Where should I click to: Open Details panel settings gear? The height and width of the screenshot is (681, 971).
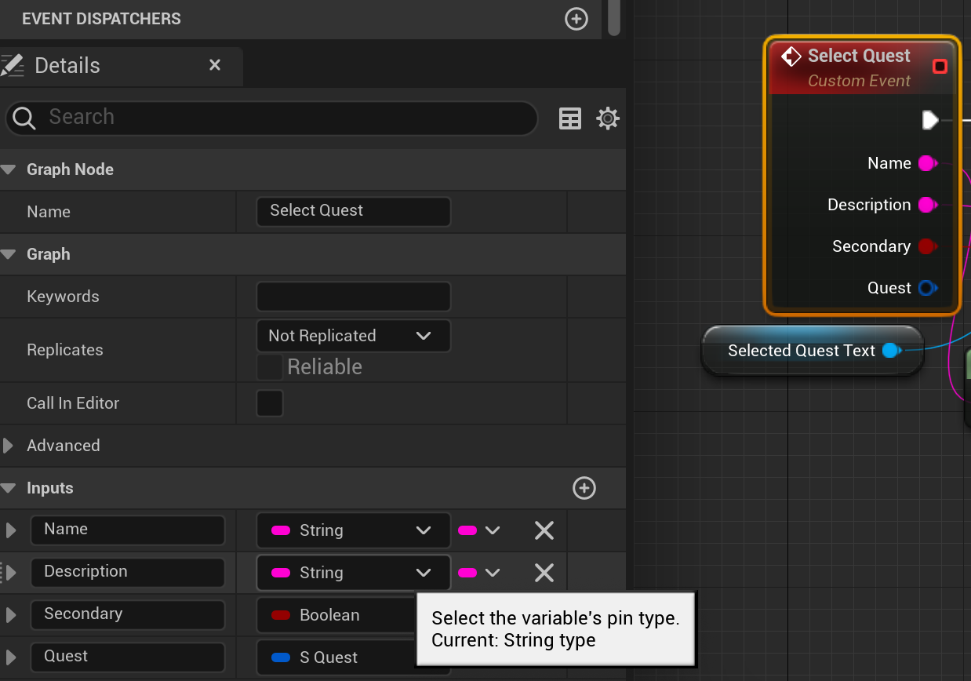coord(608,118)
